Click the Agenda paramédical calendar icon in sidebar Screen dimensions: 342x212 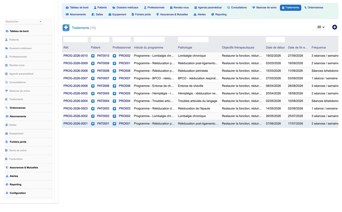coord(7,74)
